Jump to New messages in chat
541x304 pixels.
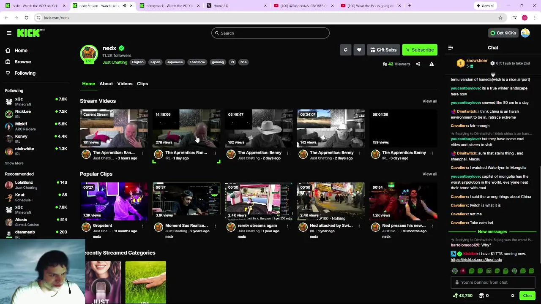492,232
